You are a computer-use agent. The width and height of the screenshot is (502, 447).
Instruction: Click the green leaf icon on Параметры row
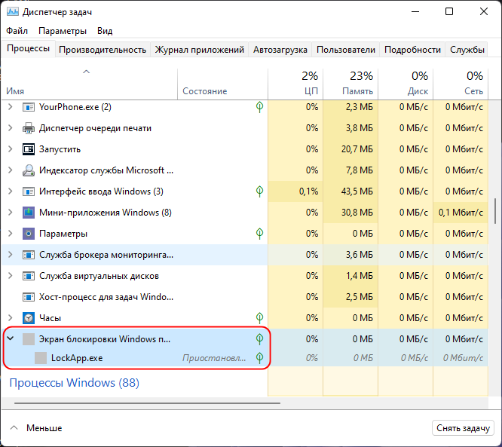259,234
